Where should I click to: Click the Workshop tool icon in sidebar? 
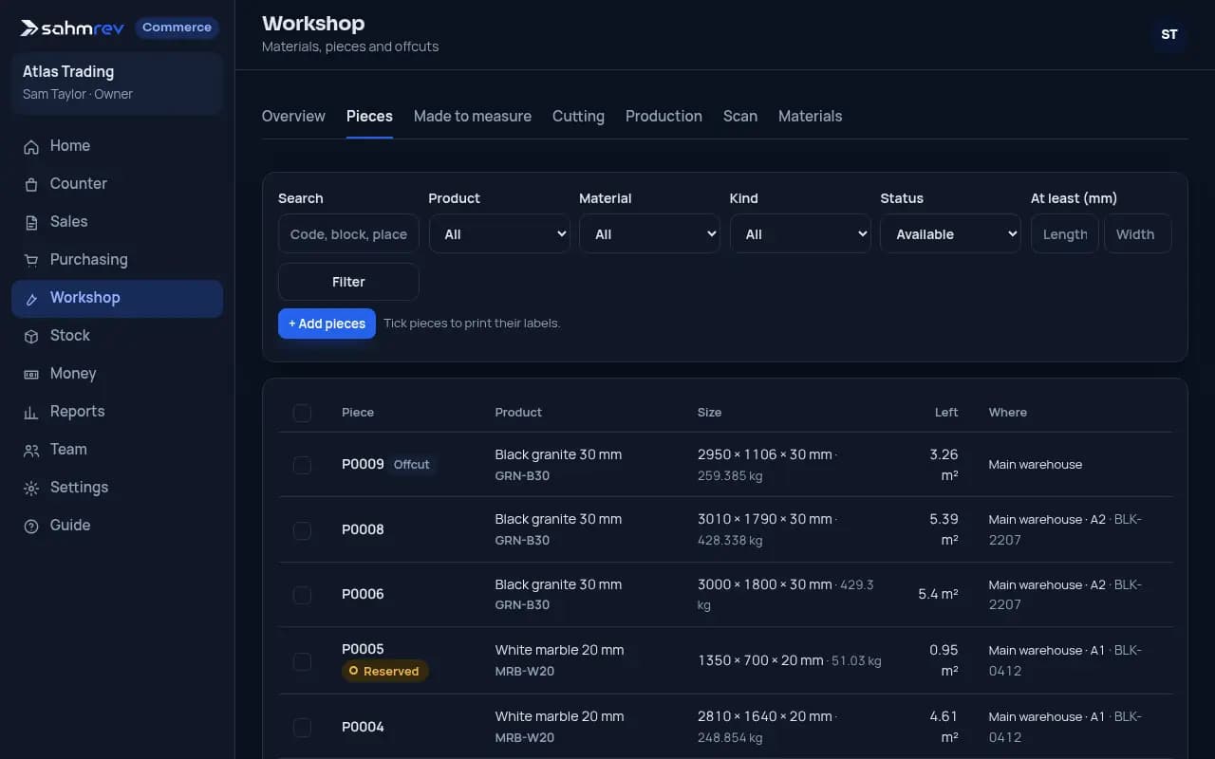tap(31, 298)
